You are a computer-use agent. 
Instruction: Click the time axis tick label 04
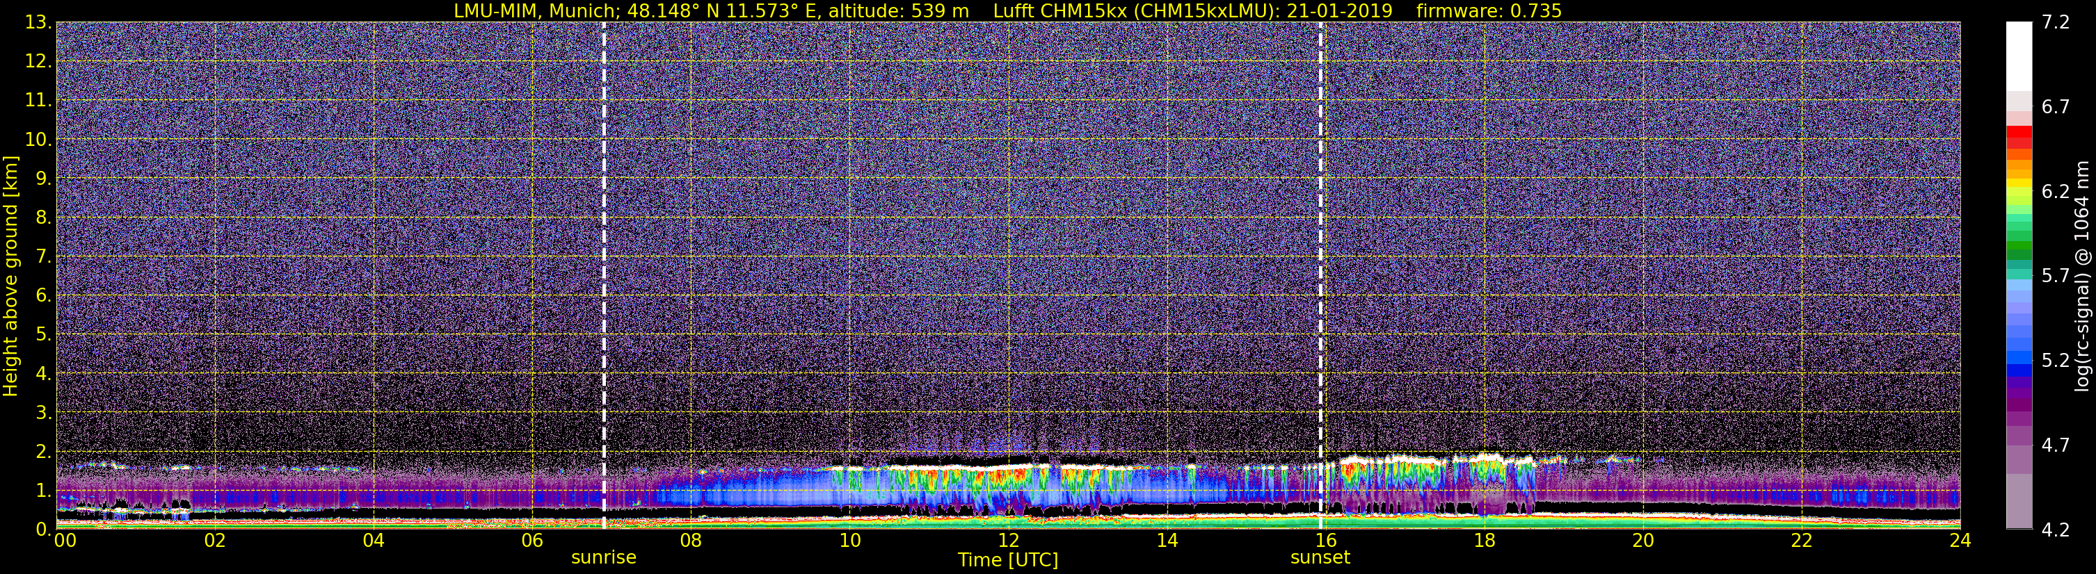pyautogui.click(x=374, y=541)
